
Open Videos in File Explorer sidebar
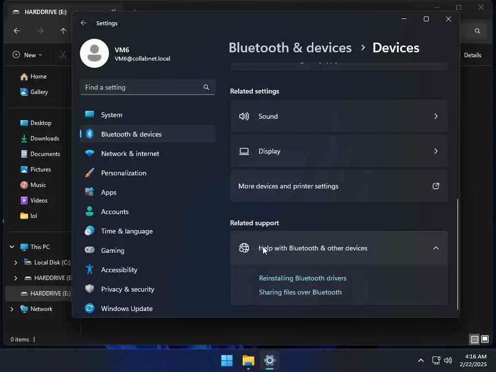pyautogui.click(x=38, y=200)
